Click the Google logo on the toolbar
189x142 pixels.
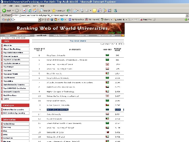point(6,19)
